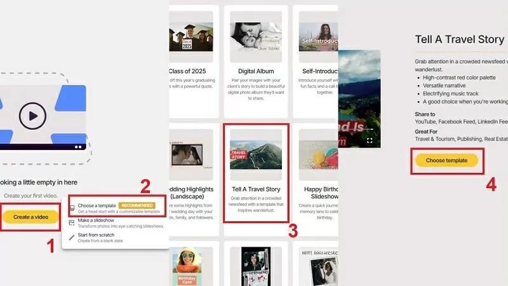Open the Tell A Travel Story template thumbnail
The height and width of the screenshot is (286, 508).
click(256, 154)
